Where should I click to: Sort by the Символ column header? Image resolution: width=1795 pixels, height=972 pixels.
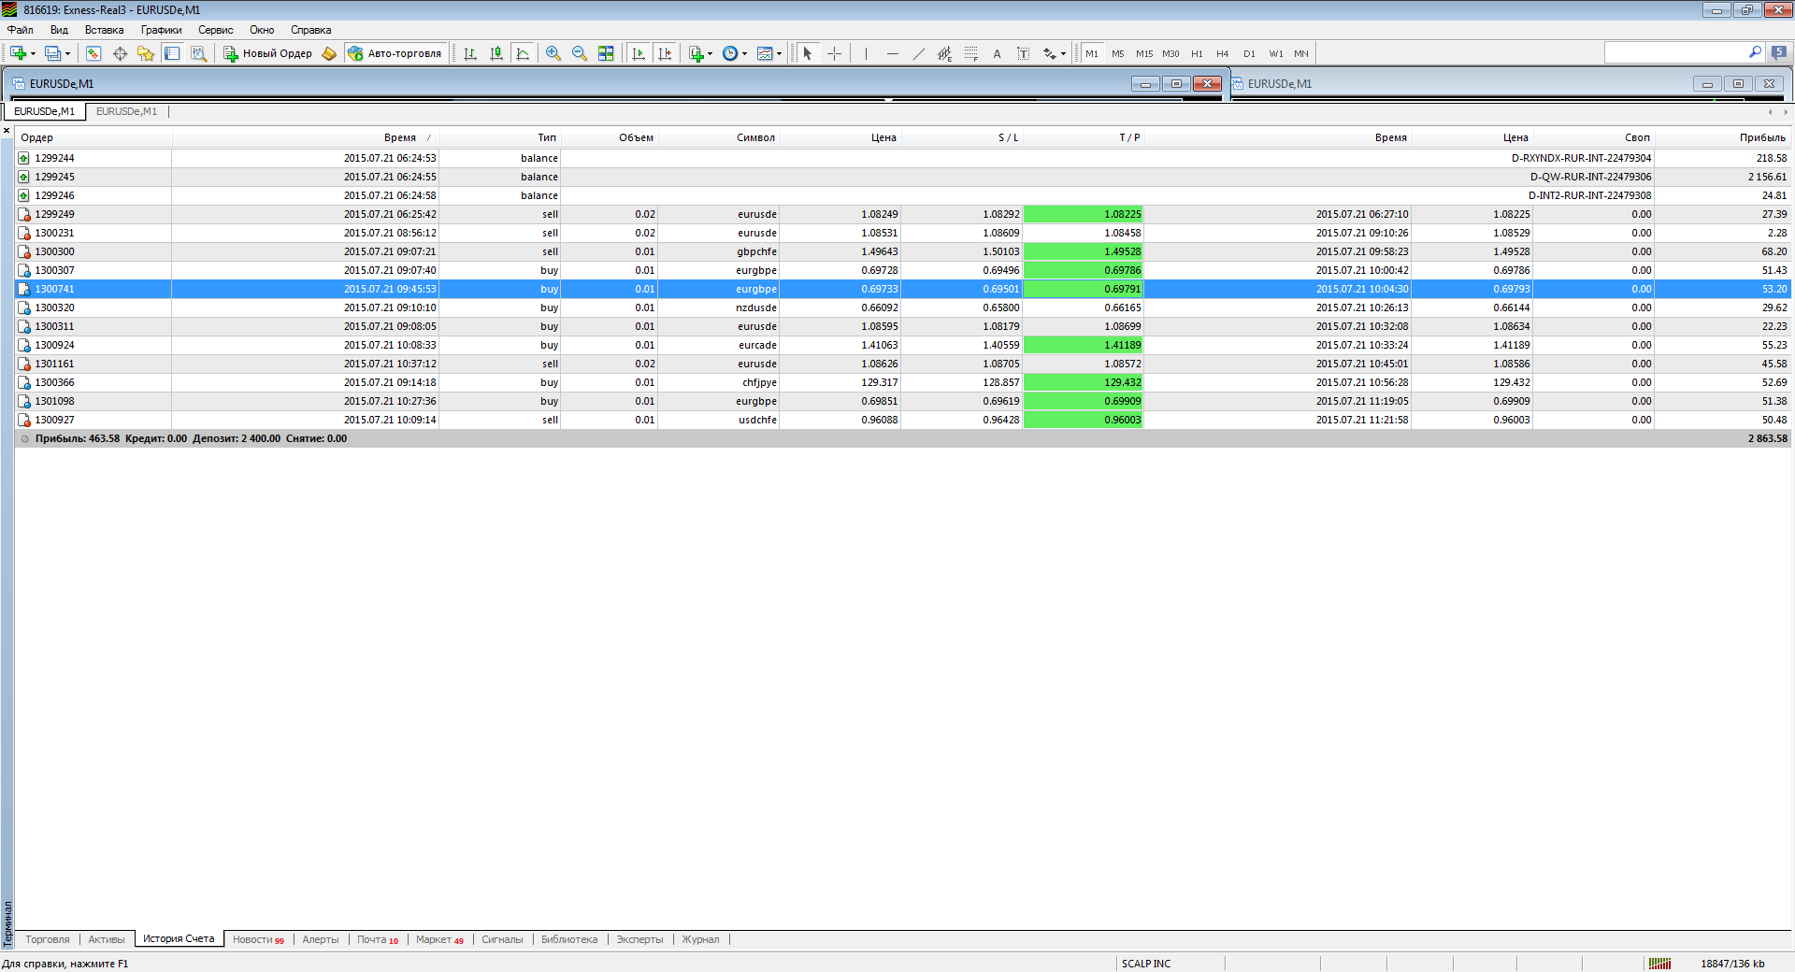pos(719,137)
